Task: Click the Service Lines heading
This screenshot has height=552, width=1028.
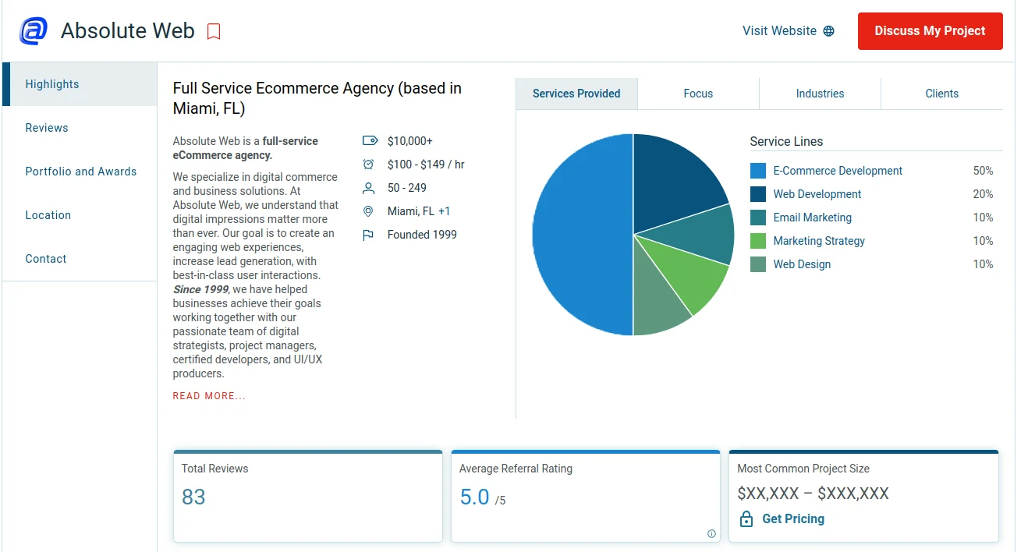Action: (786, 142)
